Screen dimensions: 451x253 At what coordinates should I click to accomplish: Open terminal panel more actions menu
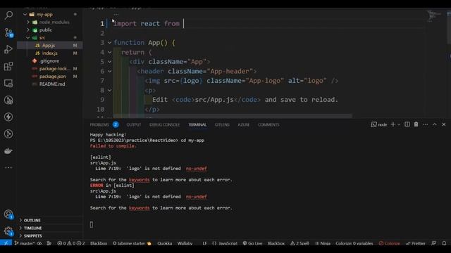pos(425,124)
